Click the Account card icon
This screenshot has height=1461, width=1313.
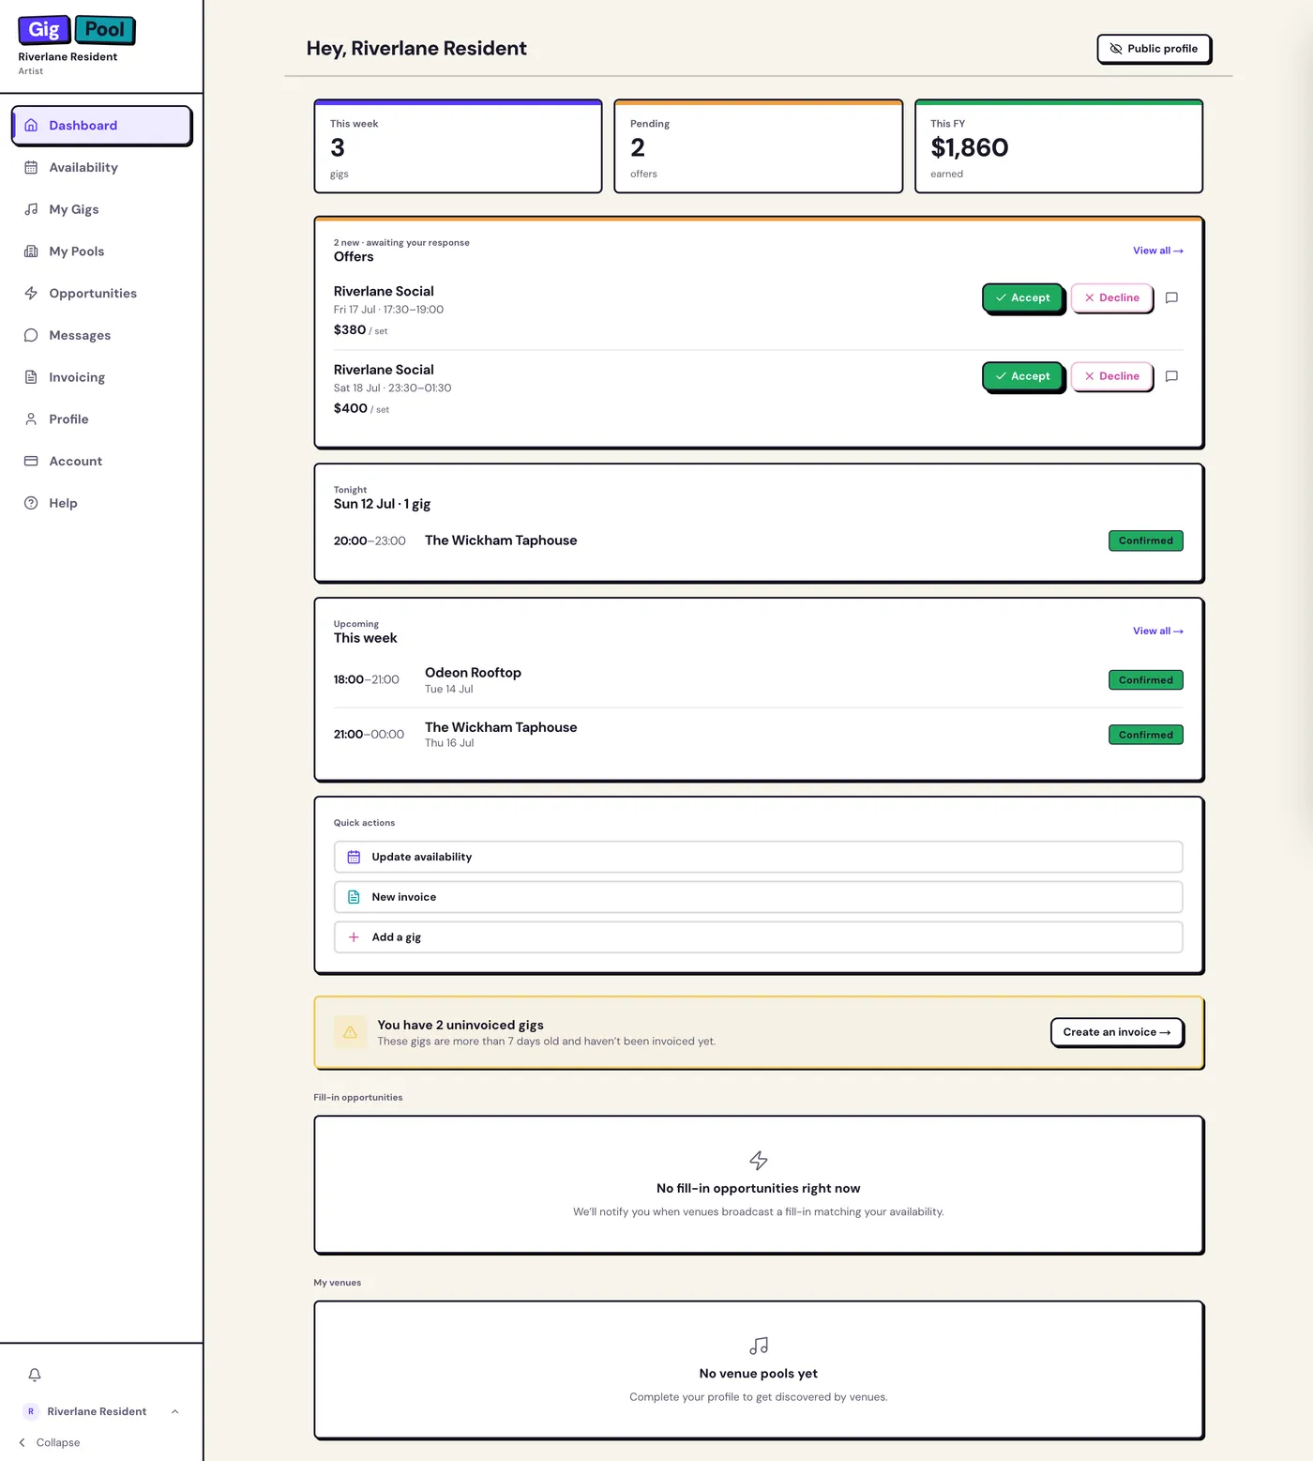(x=31, y=461)
